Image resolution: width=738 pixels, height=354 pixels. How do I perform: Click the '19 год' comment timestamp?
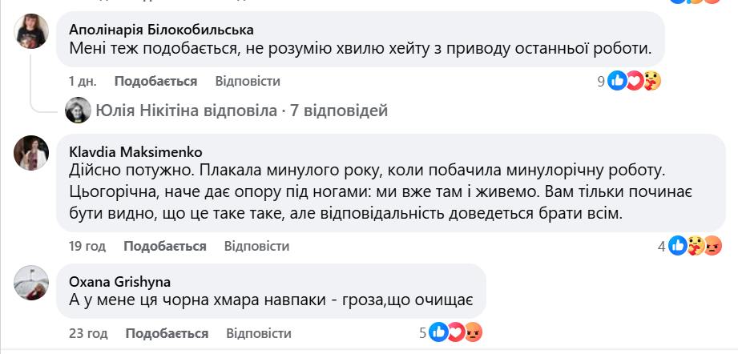pyautogui.click(x=87, y=246)
